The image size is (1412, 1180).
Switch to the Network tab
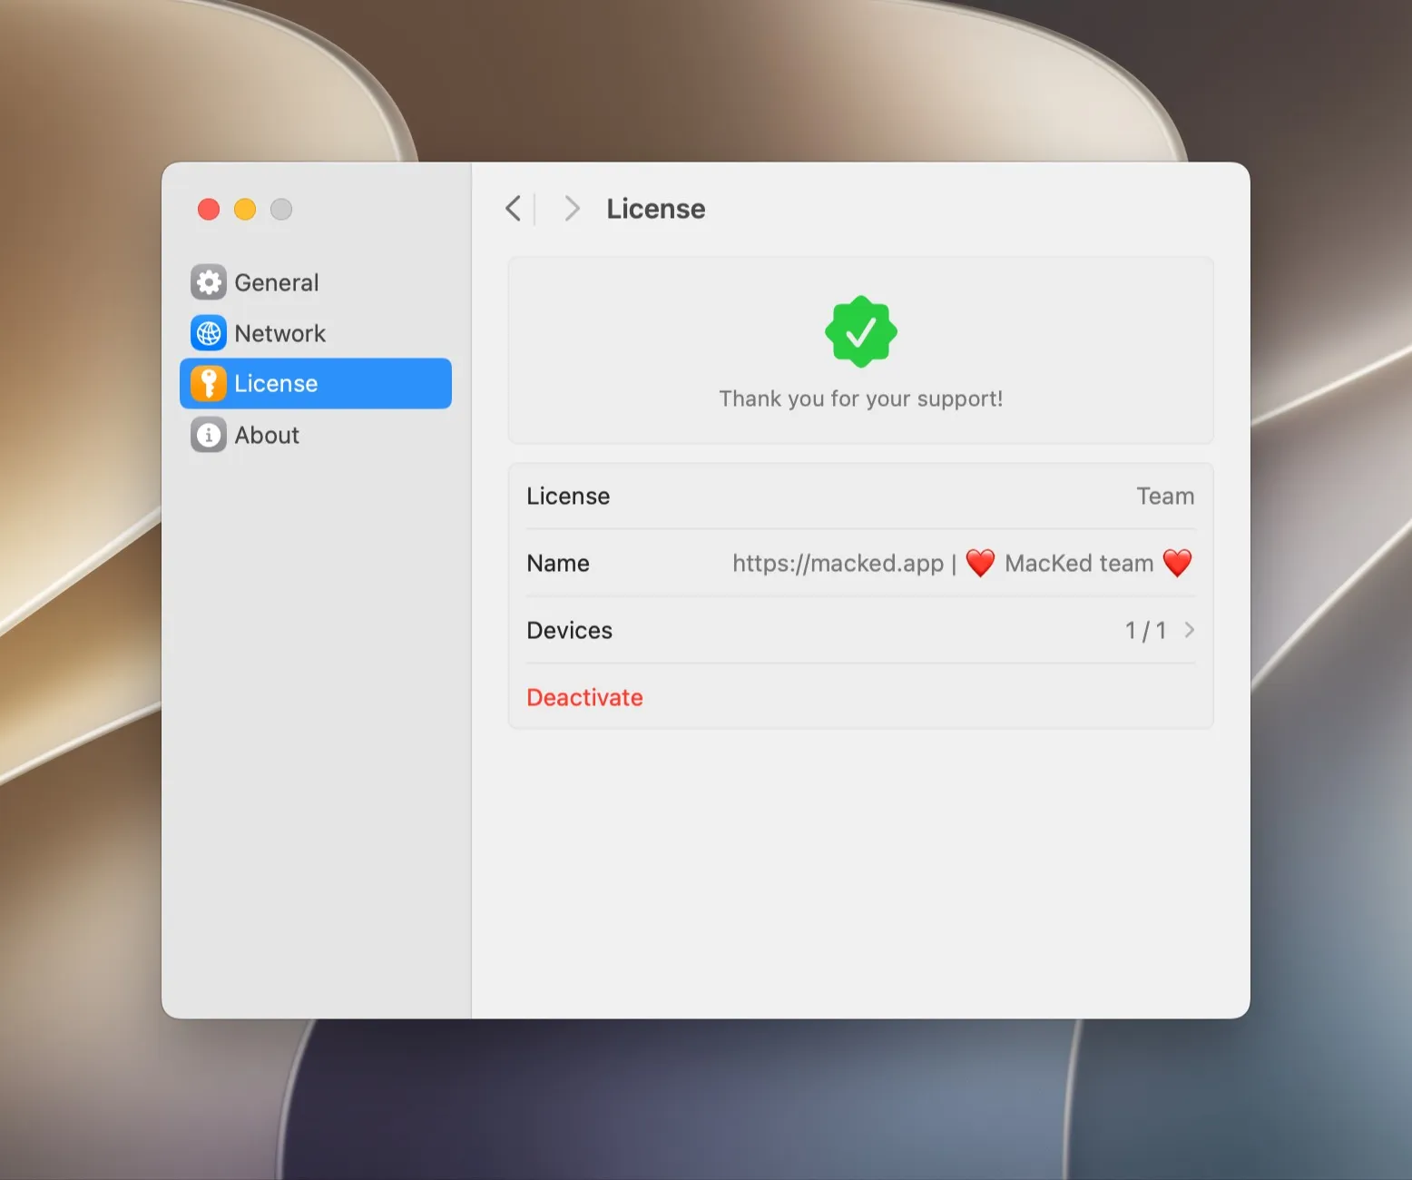click(x=316, y=333)
